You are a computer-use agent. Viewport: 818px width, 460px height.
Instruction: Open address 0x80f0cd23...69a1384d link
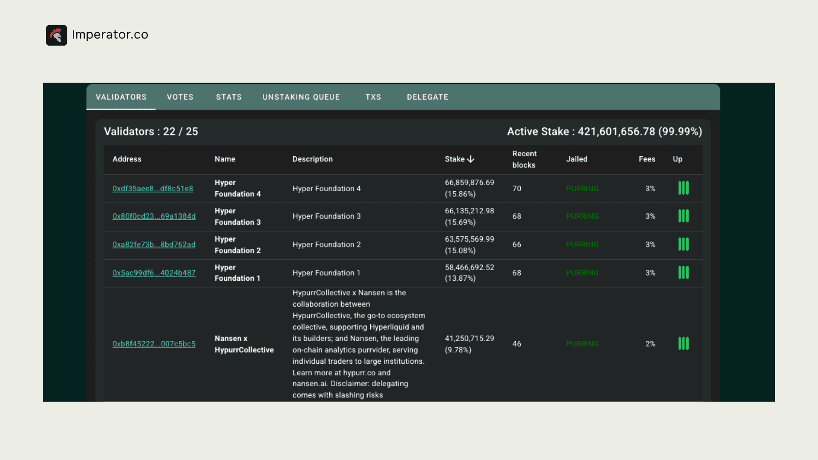[x=154, y=216]
